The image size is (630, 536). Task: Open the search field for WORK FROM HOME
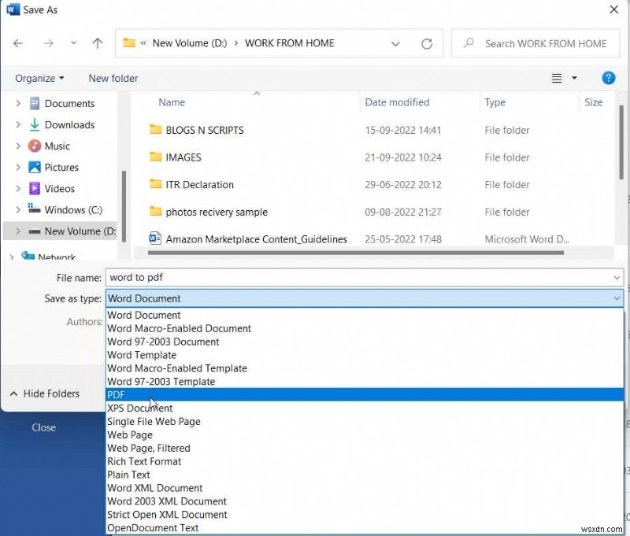535,43
